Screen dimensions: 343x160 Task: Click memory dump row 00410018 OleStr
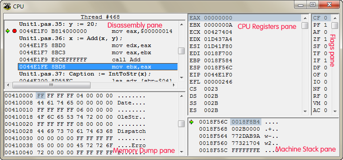[x=75, y=117]
